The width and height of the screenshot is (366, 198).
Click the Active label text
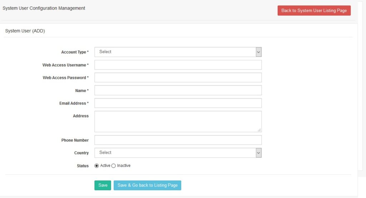point(105,166)
